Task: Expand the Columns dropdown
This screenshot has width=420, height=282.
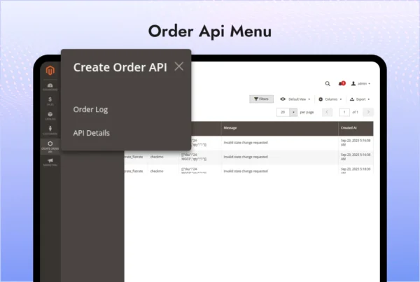Action: click(x=330, y=99)
